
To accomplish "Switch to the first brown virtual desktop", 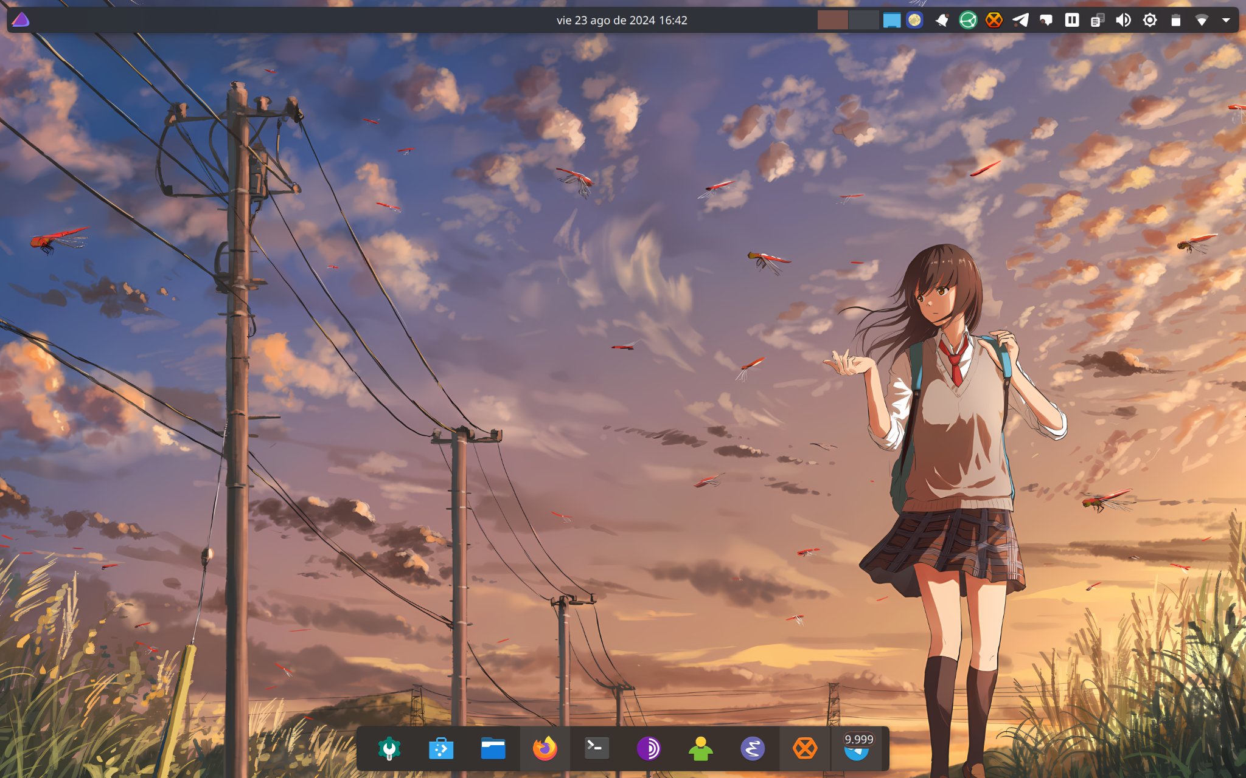I will [x=832, y=20].
